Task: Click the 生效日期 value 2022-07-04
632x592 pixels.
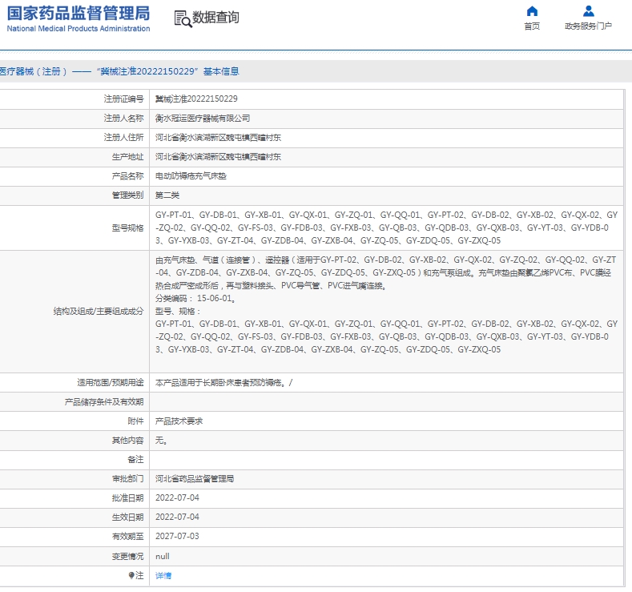Action: pos(177,517)
